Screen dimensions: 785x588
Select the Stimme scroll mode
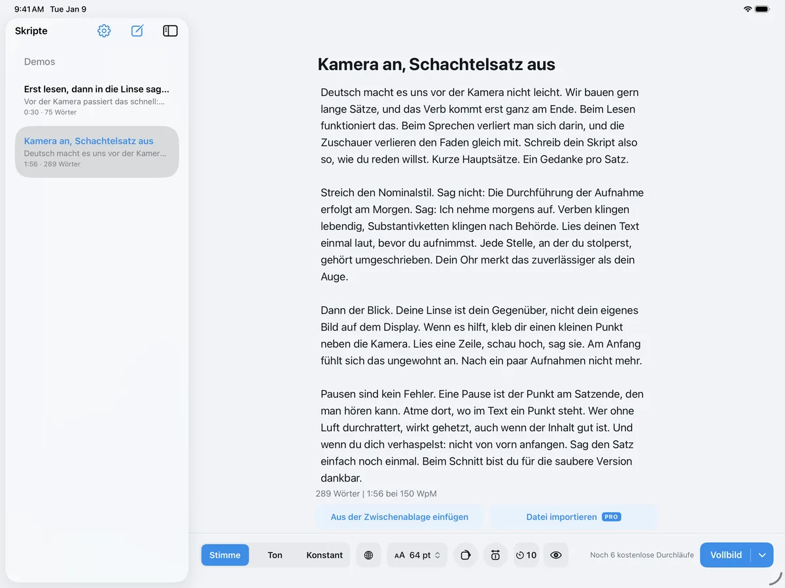coord(225,555)
